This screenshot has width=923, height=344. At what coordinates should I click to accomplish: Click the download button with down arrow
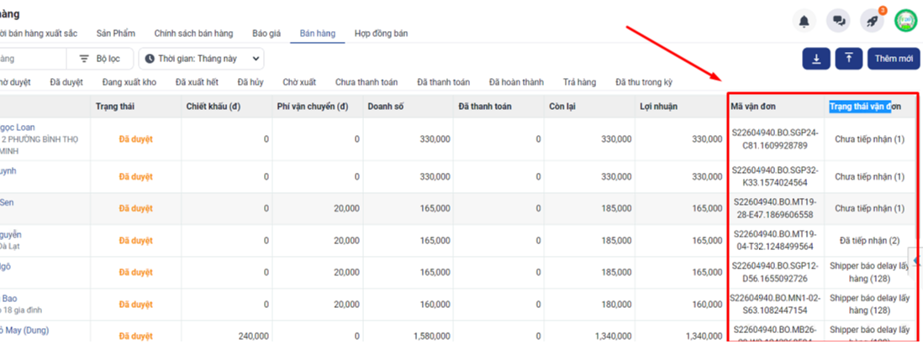pyautogui.click(x=816, y=59)
